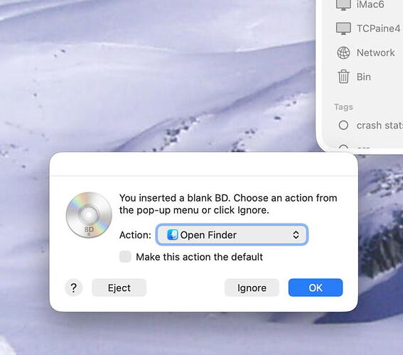Viewport: 403px width, 355px height.
Task: Click the empty title bar of the dialog
Action: coord(203,164)
